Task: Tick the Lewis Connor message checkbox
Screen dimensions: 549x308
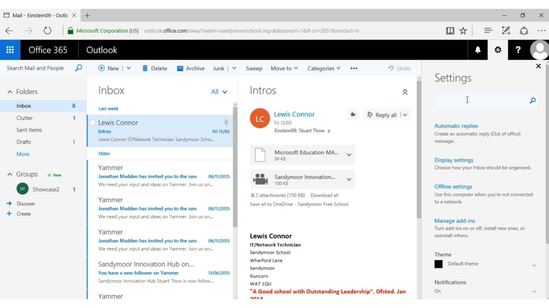Action: click(x=92, y=123)
